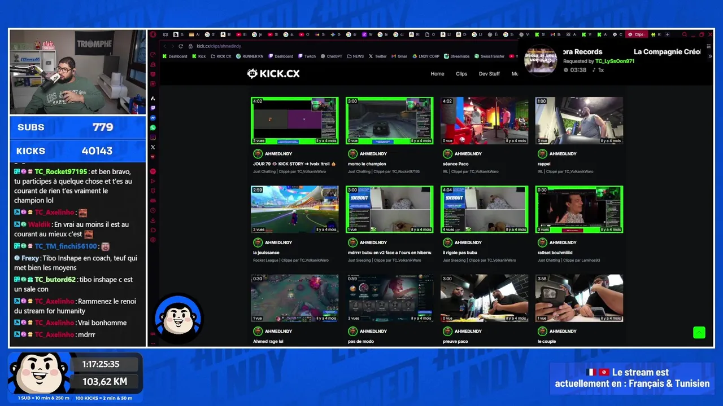The image size is (723, 406).
Task: Click the Opera GX logo menu
Action: [153, 34]
